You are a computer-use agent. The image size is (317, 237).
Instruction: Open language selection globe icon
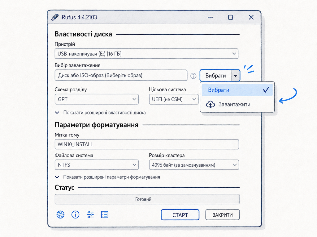click(x=60, y=215)
